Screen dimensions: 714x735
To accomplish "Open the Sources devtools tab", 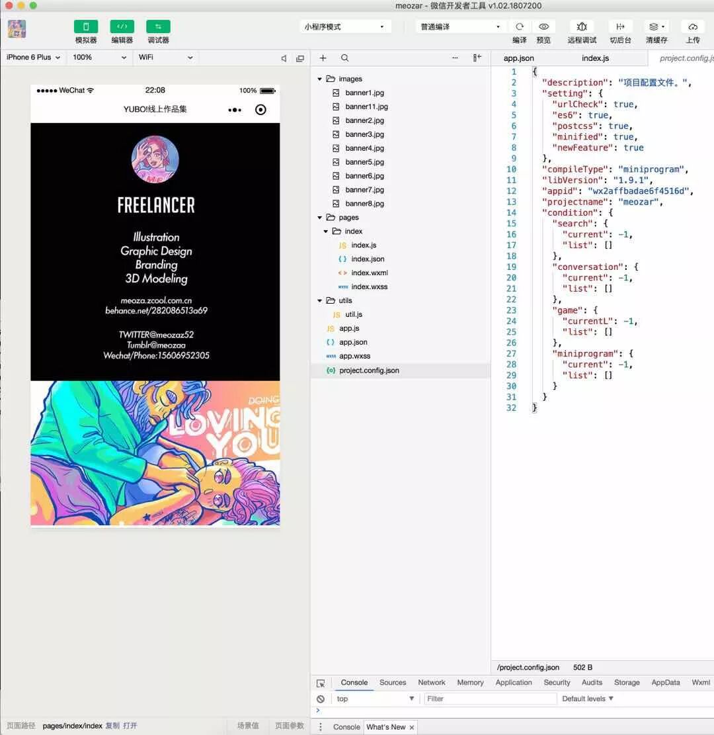I will point(393,683).
